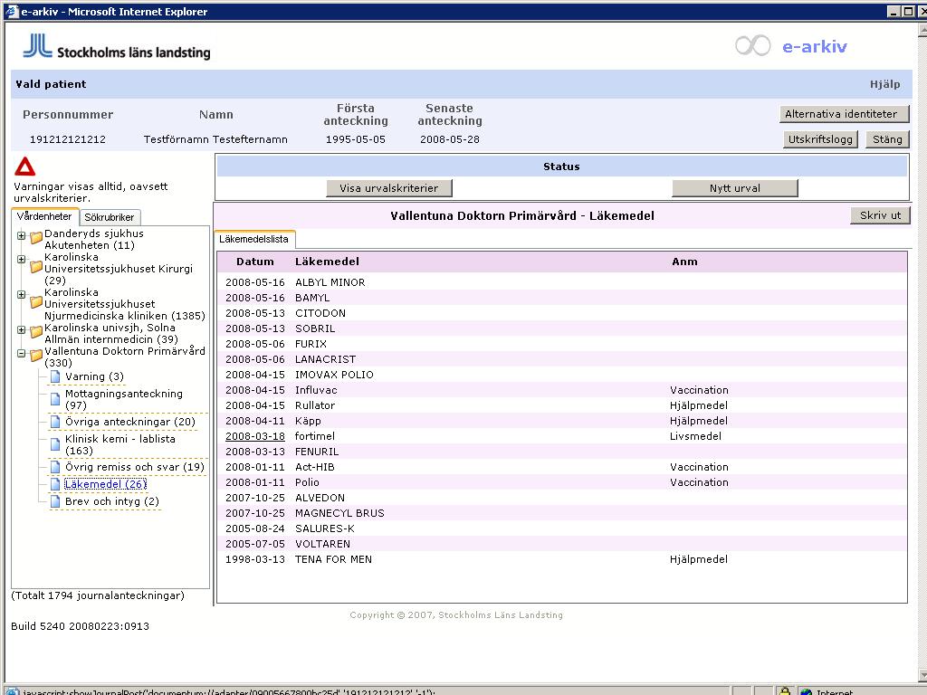Open Övrig remiss och svar (19)

pyautogui.click(x=135, y=467)
